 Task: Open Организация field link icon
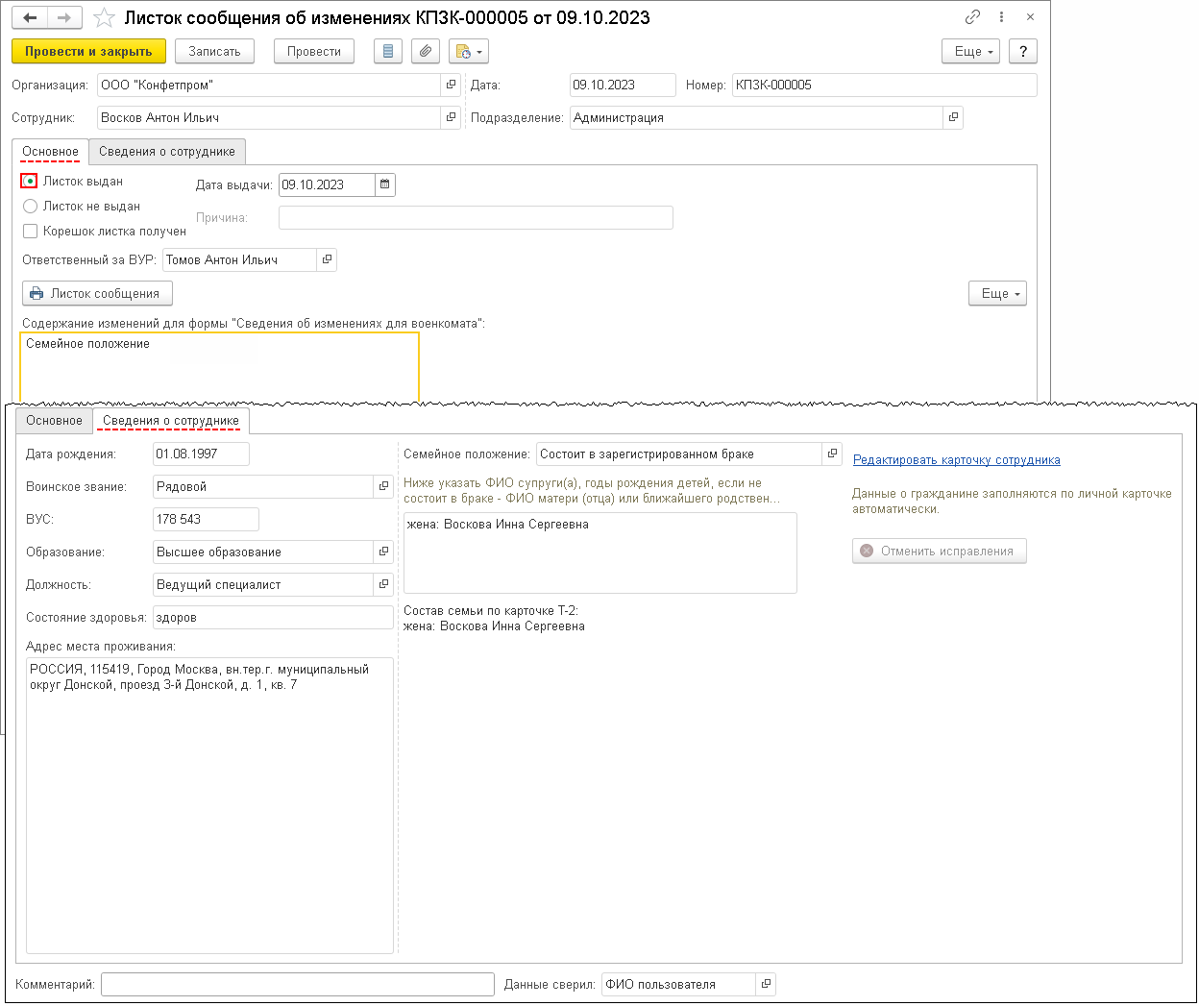451,85
